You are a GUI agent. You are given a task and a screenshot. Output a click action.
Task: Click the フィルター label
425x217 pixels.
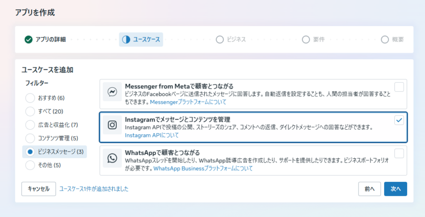[37, 83]
